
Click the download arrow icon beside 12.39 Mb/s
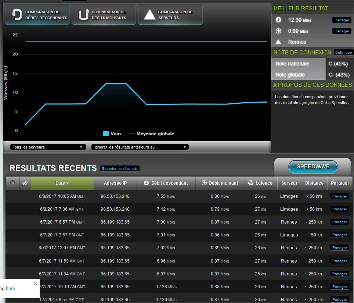(x=278, y=20)
